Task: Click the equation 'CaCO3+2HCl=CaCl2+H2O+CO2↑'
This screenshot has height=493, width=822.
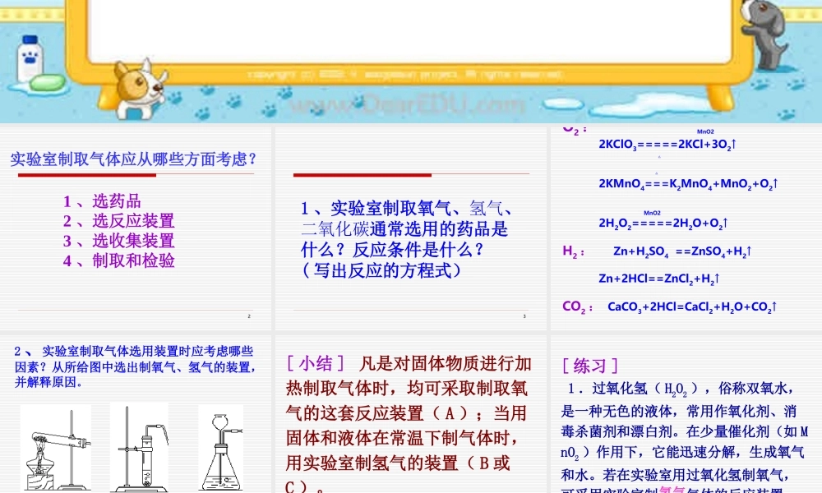Action: pos(691,307)
